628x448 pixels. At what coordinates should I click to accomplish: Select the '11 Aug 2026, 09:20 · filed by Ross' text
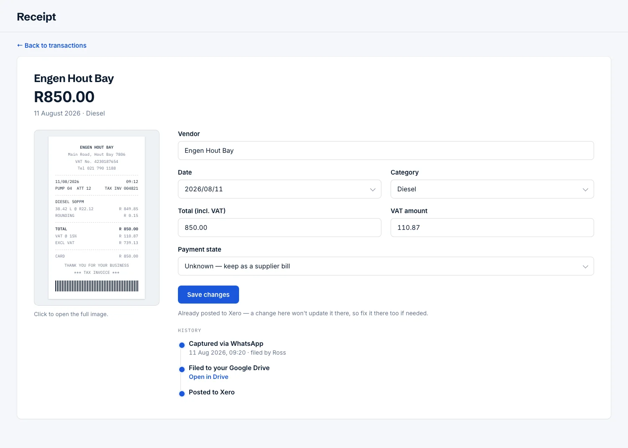237,353
